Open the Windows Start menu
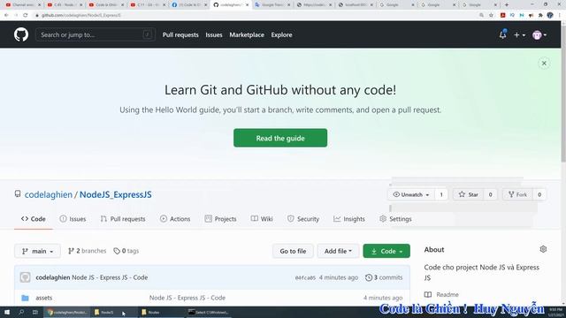The image size is (566, 318). pos(7,312)
